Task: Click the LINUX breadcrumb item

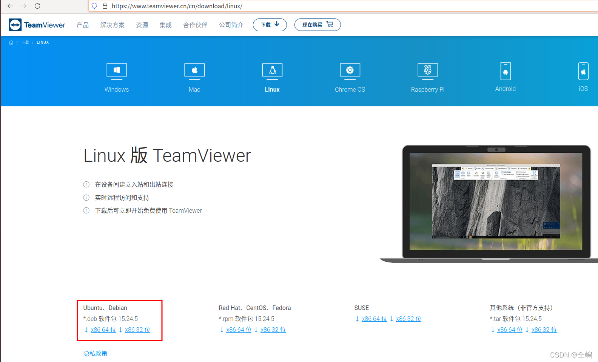Action: [43, 42]
